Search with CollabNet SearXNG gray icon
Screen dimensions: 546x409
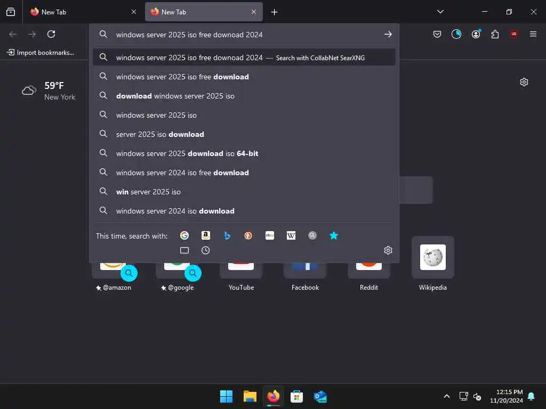coord(312,235)
